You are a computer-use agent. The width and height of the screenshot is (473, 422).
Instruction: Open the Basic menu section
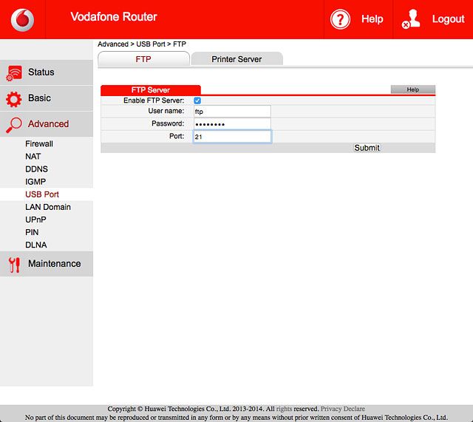coord(47,98)
